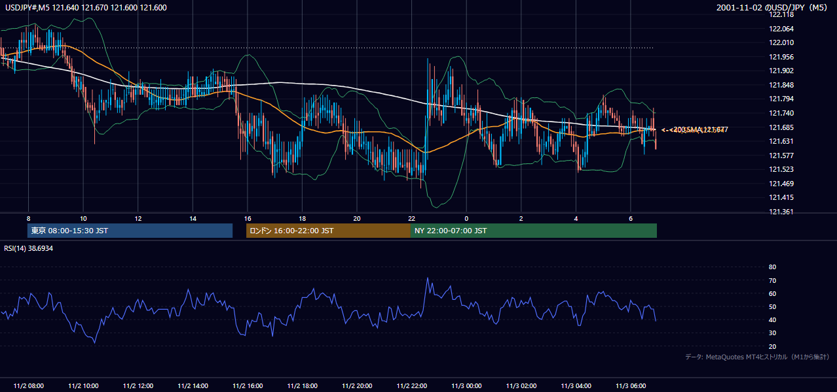Click the hour 4 label under price chart
The height and width of the screenshot is (392, 837).
tap(576, 218)
